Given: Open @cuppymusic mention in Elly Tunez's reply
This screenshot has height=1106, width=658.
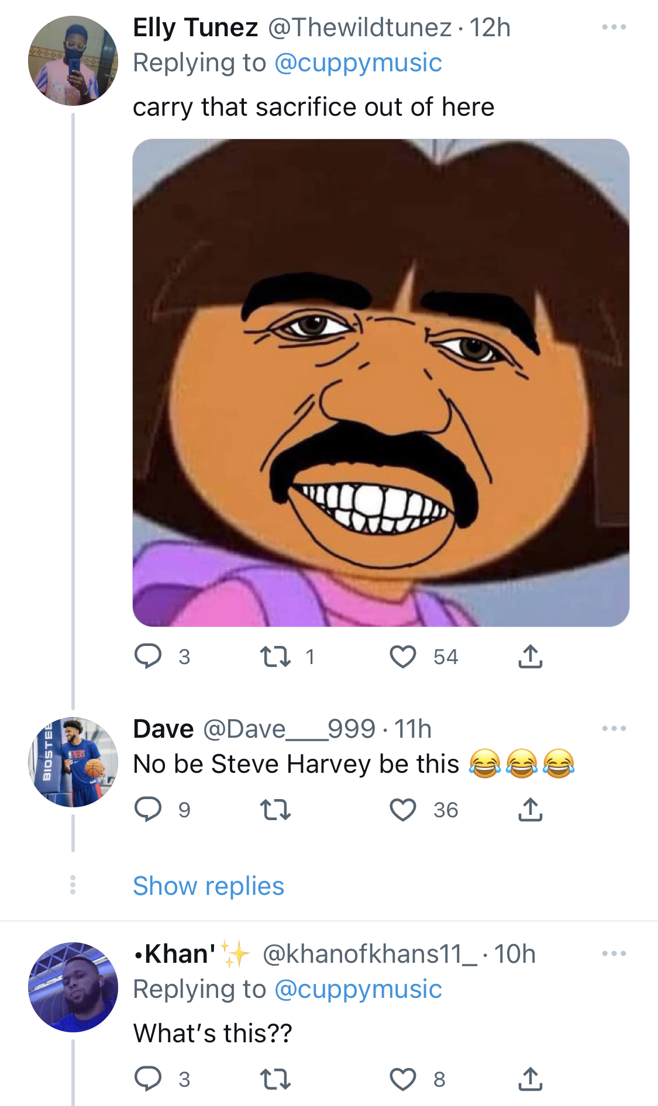Looking at the screenshot, I should pos(358,63).
